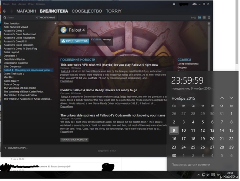The width and height of the screenshot is (240, 181).
Task: Switch to СООБЩЕСТВО tab
Action: 87,11
